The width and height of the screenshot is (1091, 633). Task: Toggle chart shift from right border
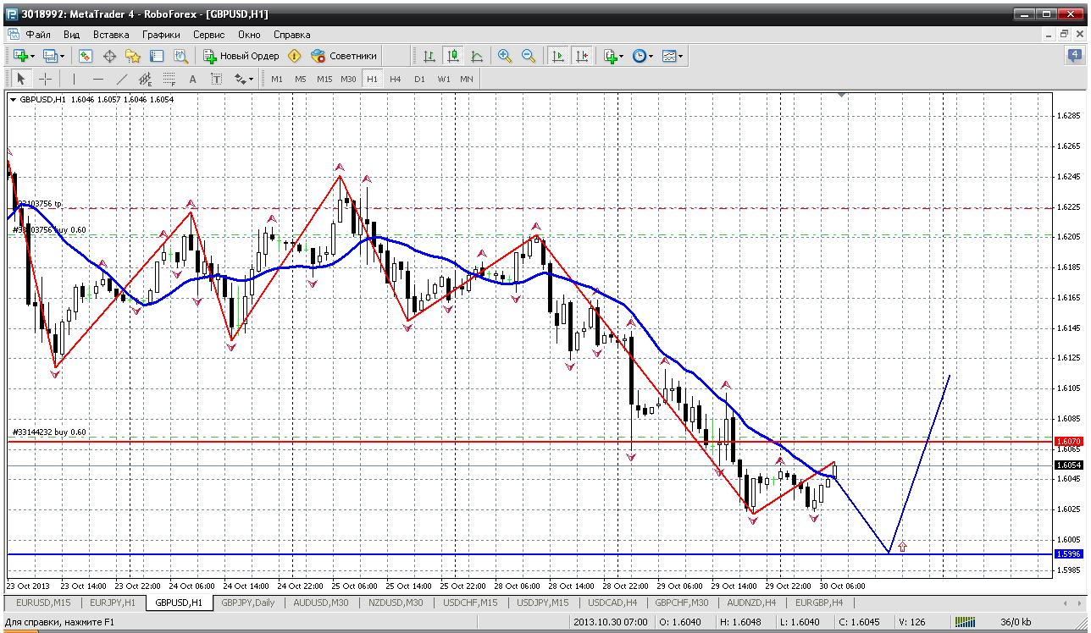click(x=581, y=56)
